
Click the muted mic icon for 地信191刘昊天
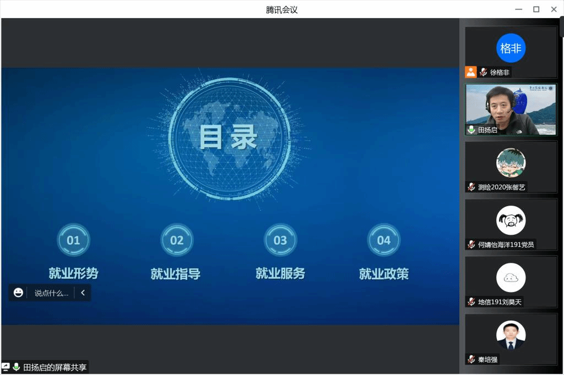(x=471, y=301)
